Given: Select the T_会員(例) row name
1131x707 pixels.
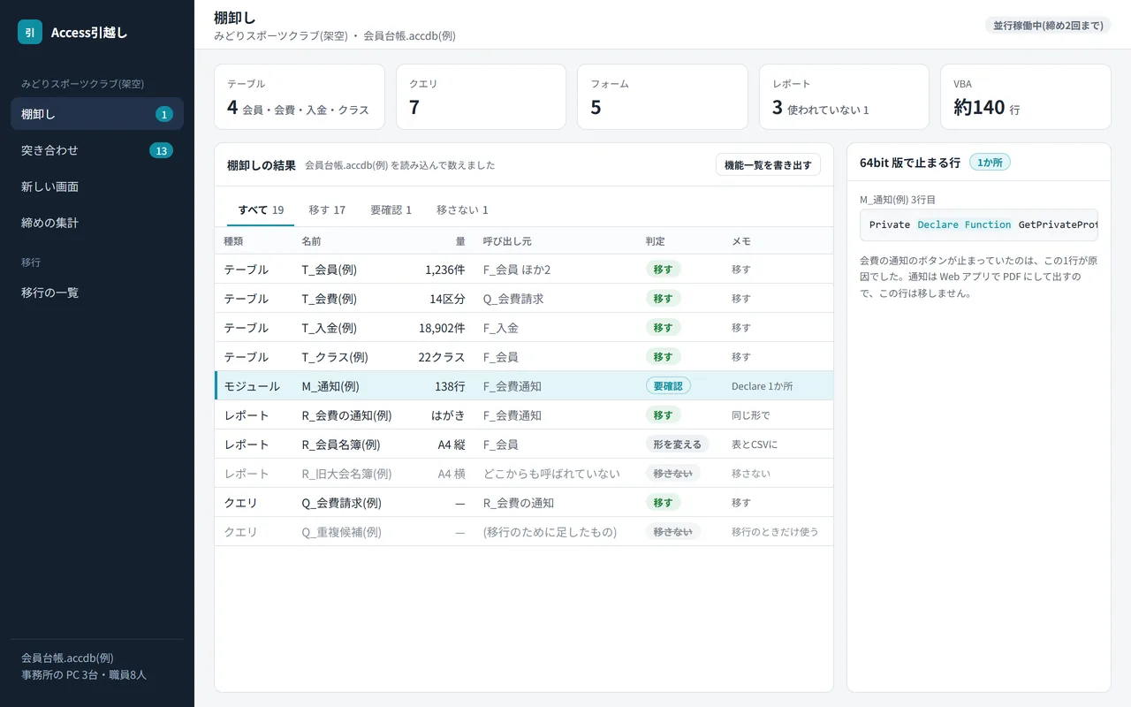Looking at the screenshot, I should (x=330, y=270).
